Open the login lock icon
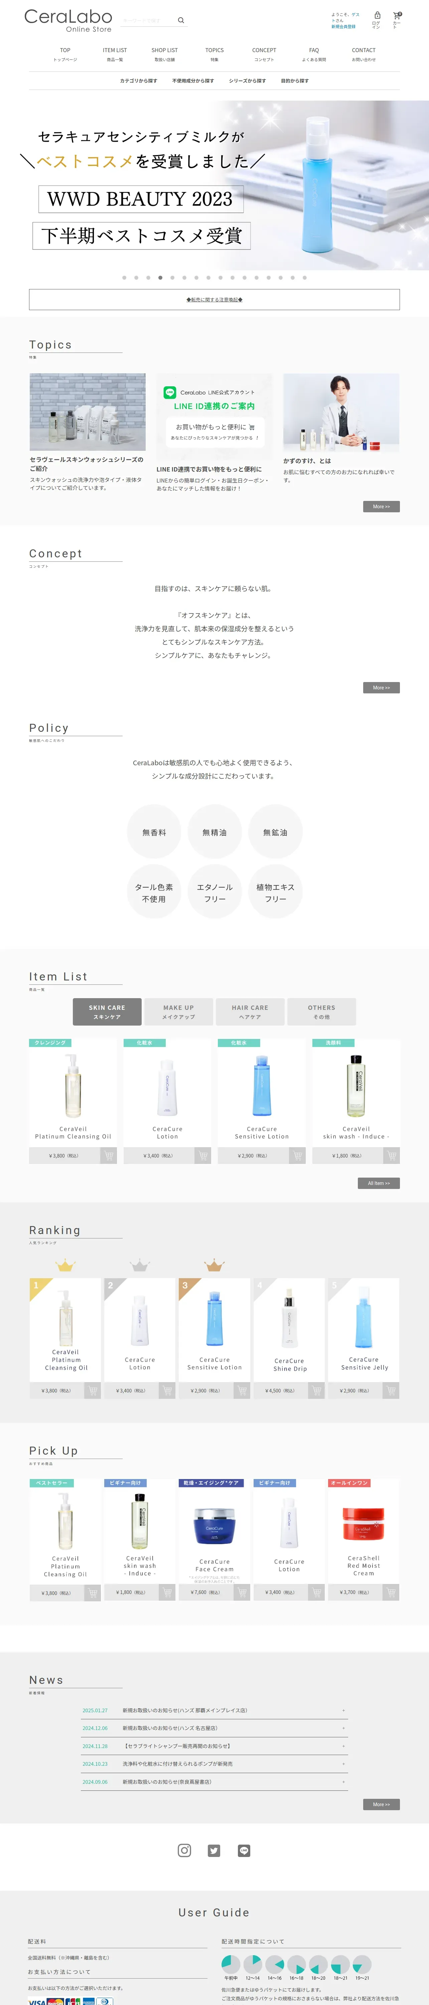429x2005 pixels. tap(377, 15)
